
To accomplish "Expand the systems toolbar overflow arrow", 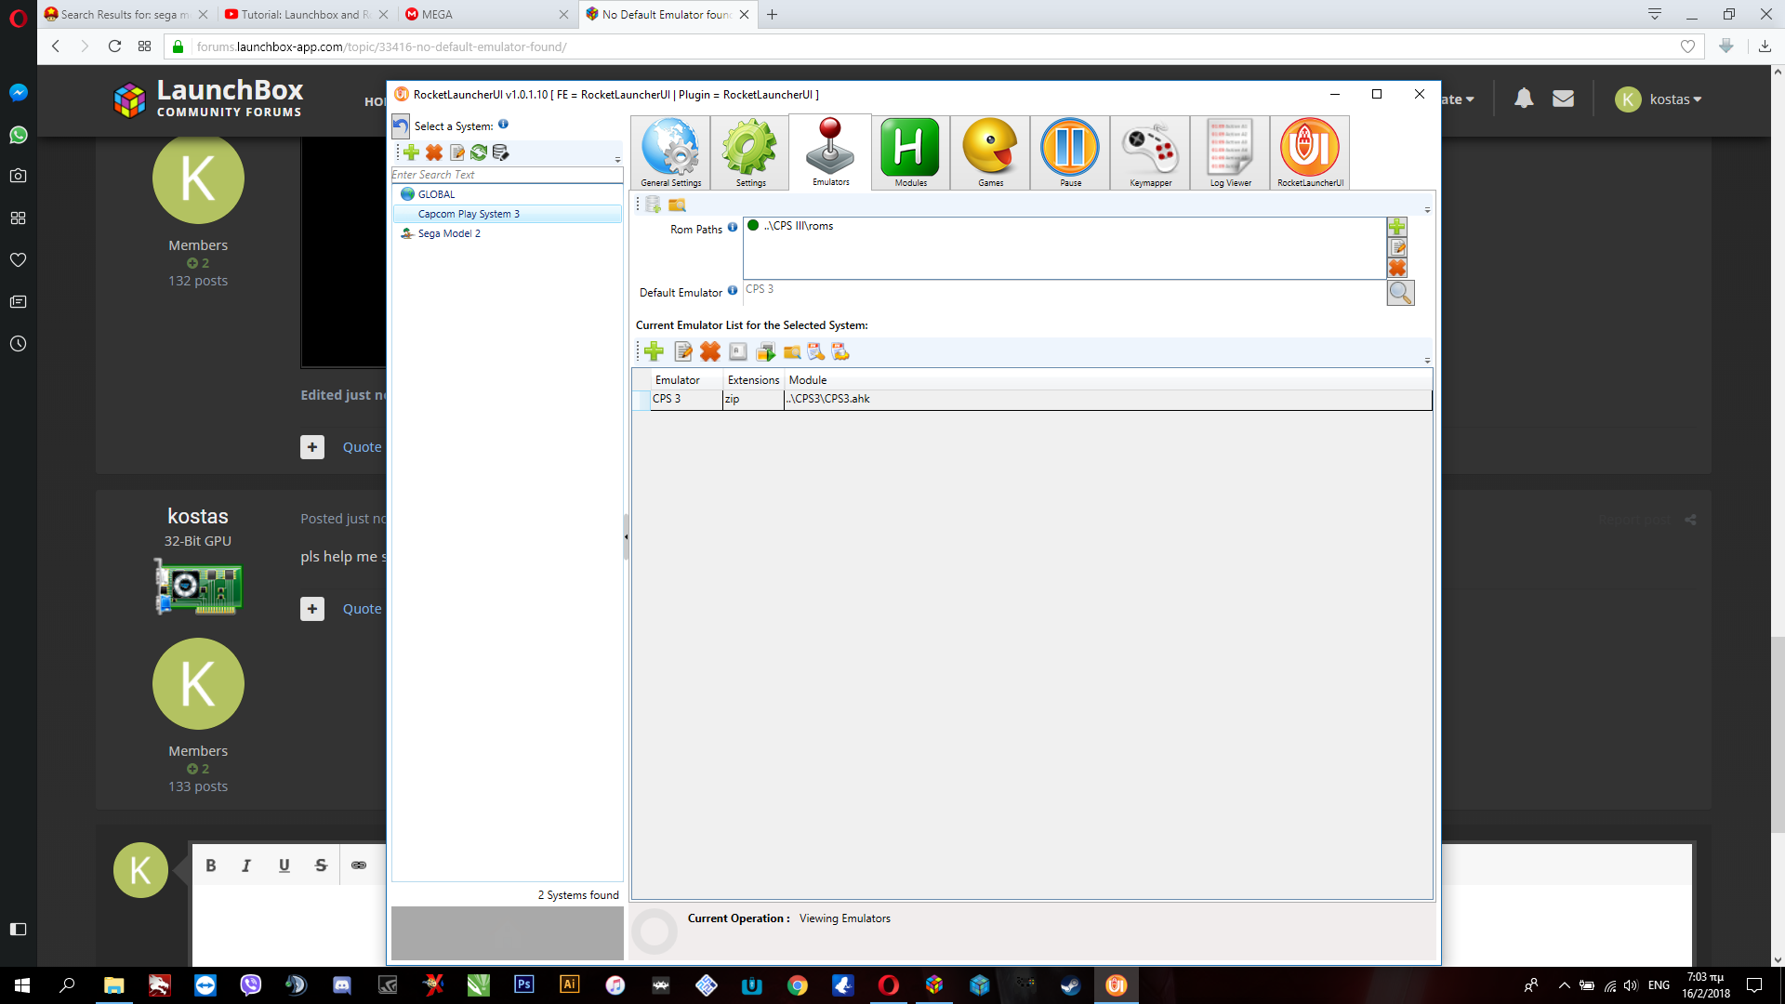I will 617,160.
